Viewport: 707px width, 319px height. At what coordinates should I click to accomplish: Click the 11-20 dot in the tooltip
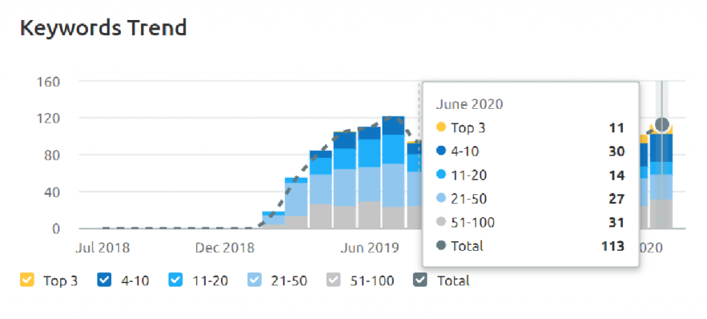[441, 175]
